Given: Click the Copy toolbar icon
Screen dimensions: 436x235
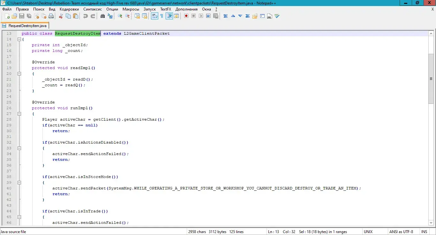Looking at the screenshot, I should (68, 16).
